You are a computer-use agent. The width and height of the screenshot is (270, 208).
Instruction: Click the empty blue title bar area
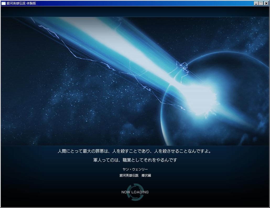[144, 3]
